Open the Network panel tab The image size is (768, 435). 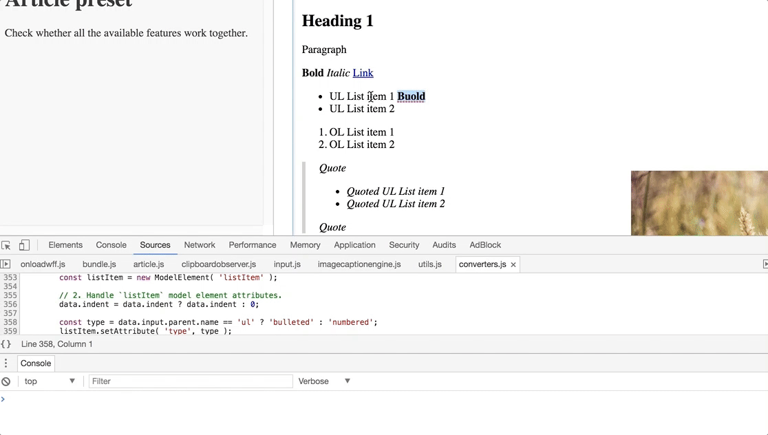200,245
